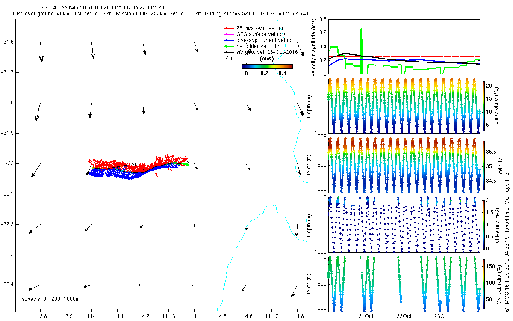The image size is (513, 321).
Task: Click the longitude tick label '114.3'
Action: 168,316
